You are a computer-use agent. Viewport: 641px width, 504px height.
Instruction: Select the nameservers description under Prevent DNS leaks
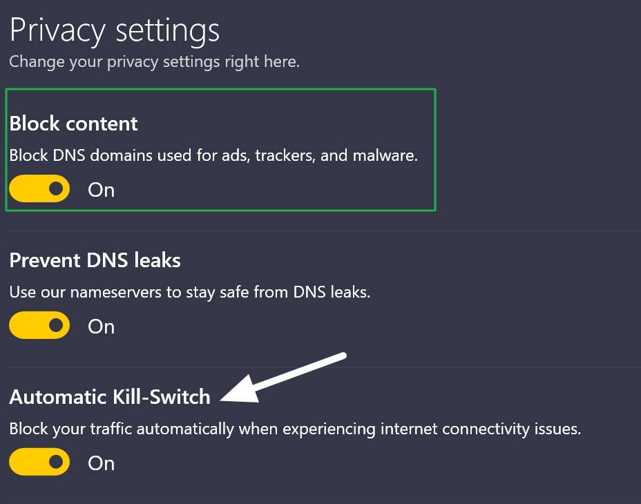pos(190,291)
